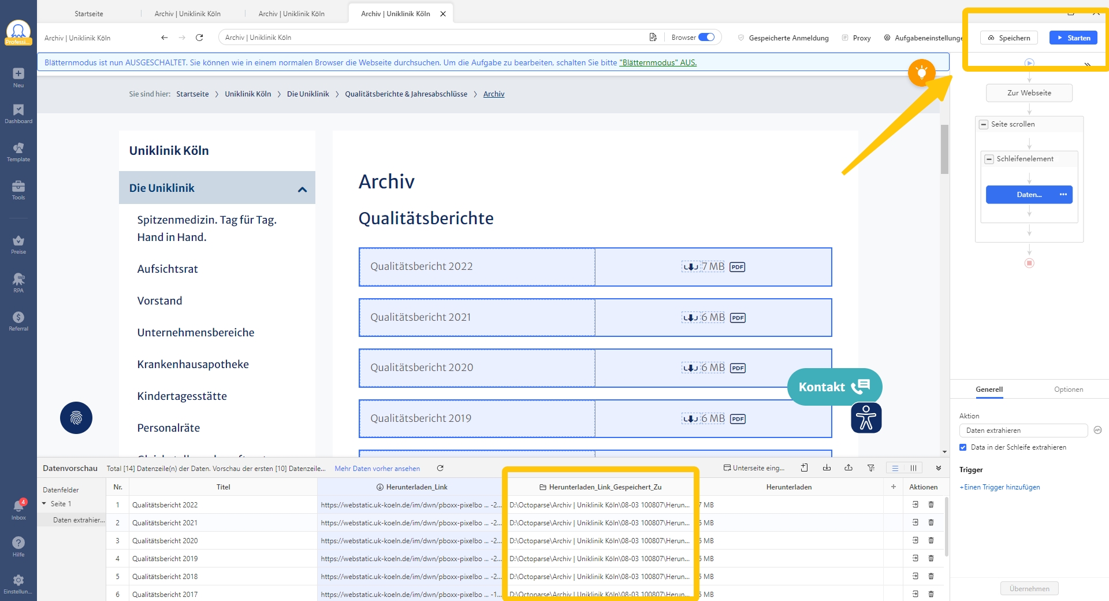Click the API icon next to the Aktion field
This screenshot has width=1109, height=601.
[1098, 430]
